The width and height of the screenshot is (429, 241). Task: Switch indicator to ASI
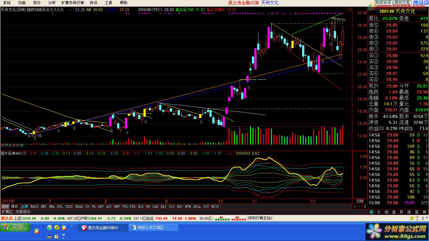pyautogui.click(x=109, y=206)
